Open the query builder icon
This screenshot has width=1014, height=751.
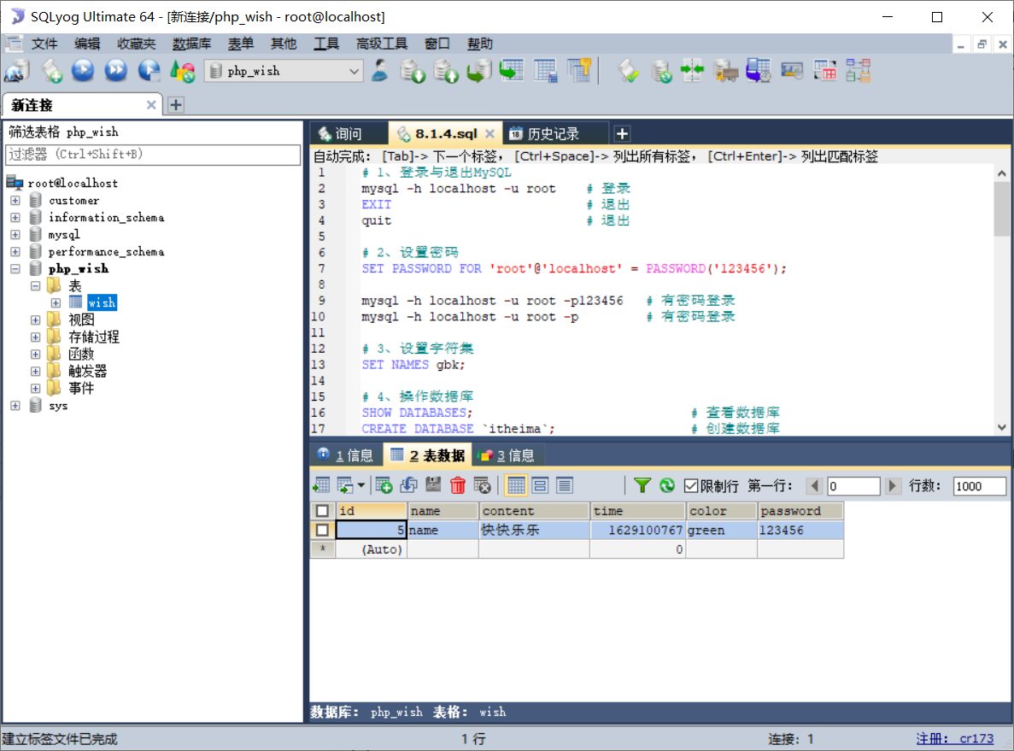click(825, 71)
